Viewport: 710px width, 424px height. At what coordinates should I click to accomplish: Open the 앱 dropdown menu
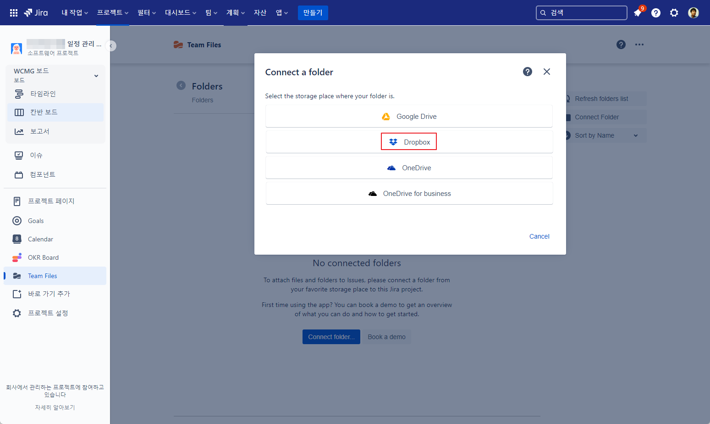click(x=282, y=13)
